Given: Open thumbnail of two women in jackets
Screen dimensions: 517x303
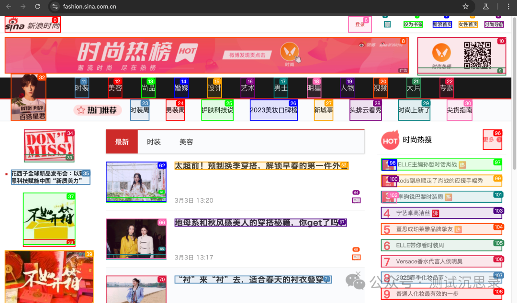Looking at the screenshot, I should coord(136,239).
